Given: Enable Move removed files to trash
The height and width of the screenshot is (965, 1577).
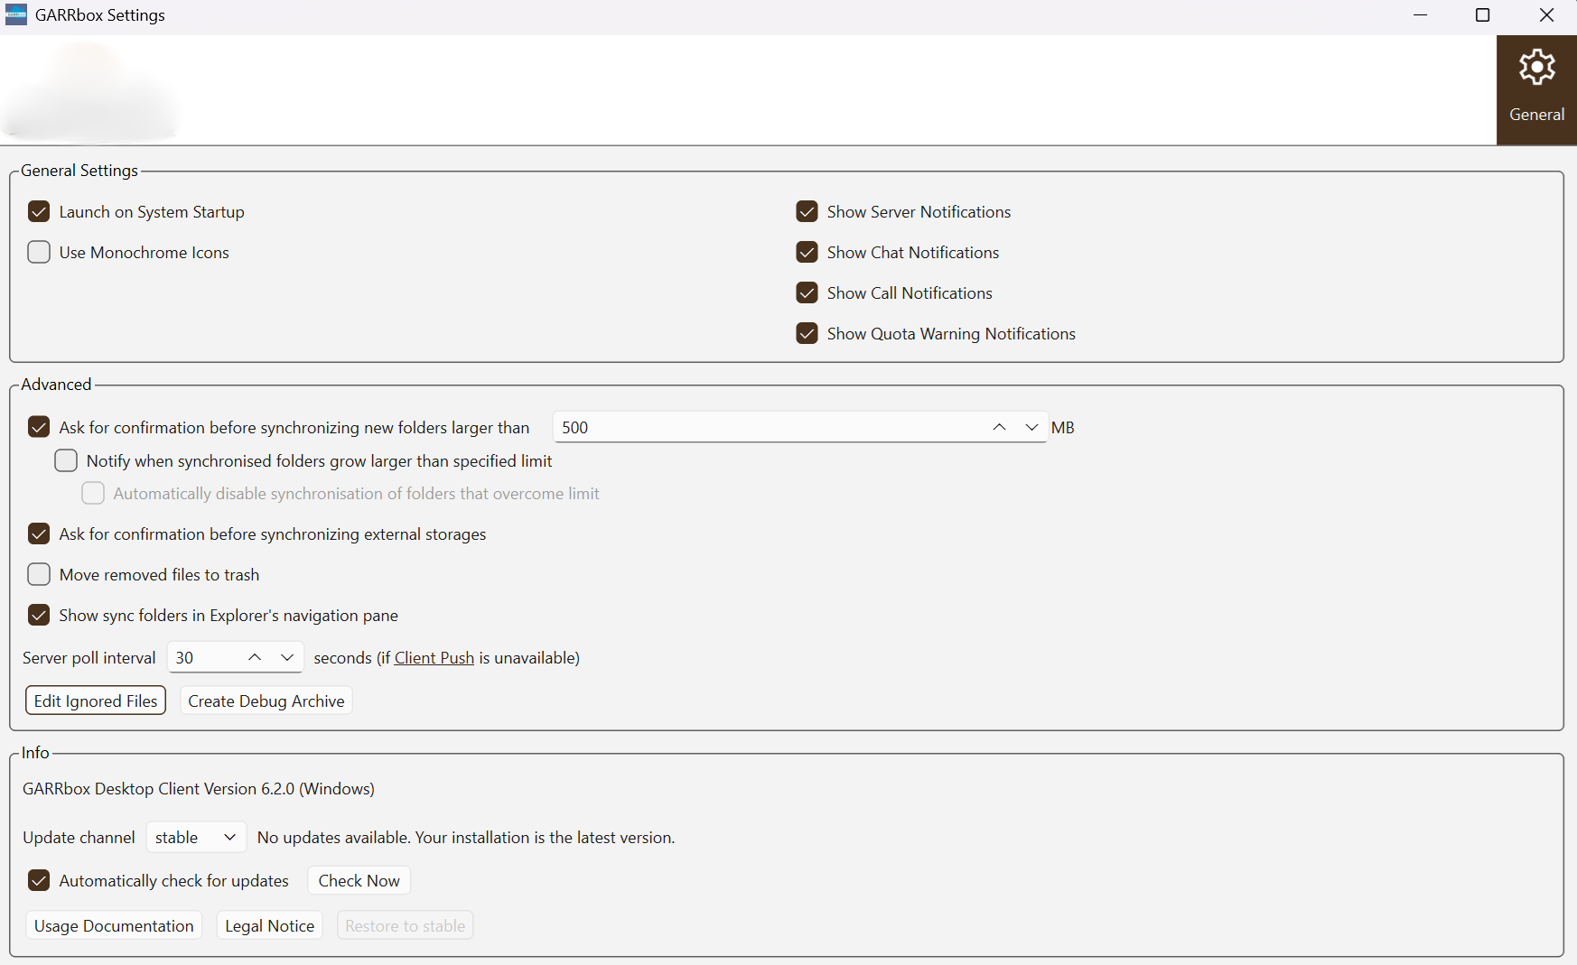Looking at the screenshot, I should (38, 574).
